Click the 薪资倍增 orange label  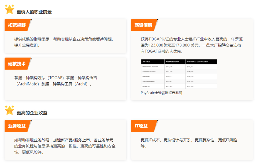[x=143, y=25]
